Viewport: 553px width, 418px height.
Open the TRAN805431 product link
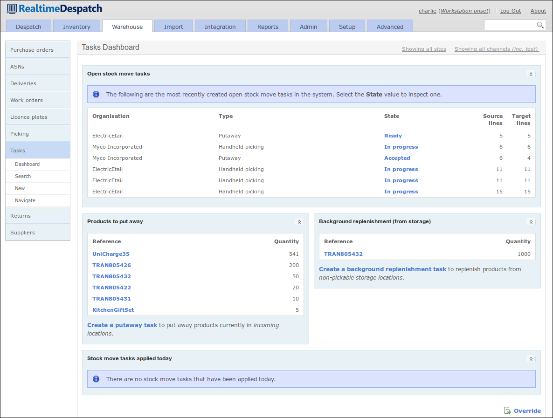tap(111, 299)
